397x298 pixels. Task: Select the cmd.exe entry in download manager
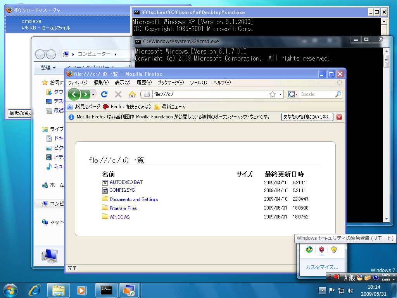(68, 24)
